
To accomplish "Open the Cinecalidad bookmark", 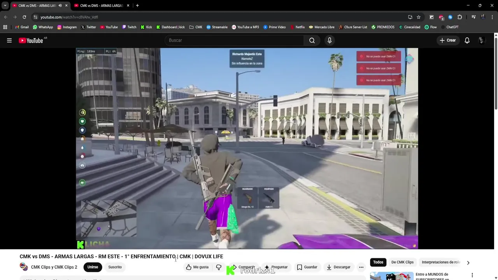I will coord(410,27).
